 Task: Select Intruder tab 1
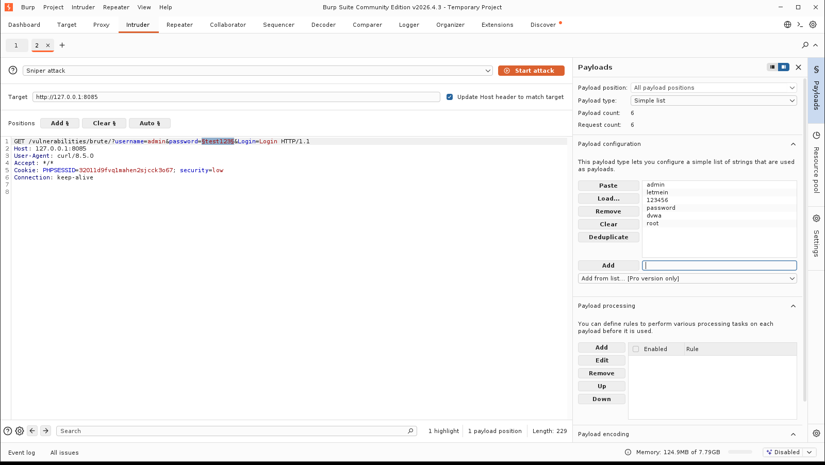click(16, 45)
